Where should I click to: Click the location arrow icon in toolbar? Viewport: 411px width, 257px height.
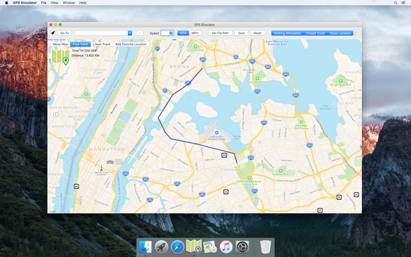[53, 33]
